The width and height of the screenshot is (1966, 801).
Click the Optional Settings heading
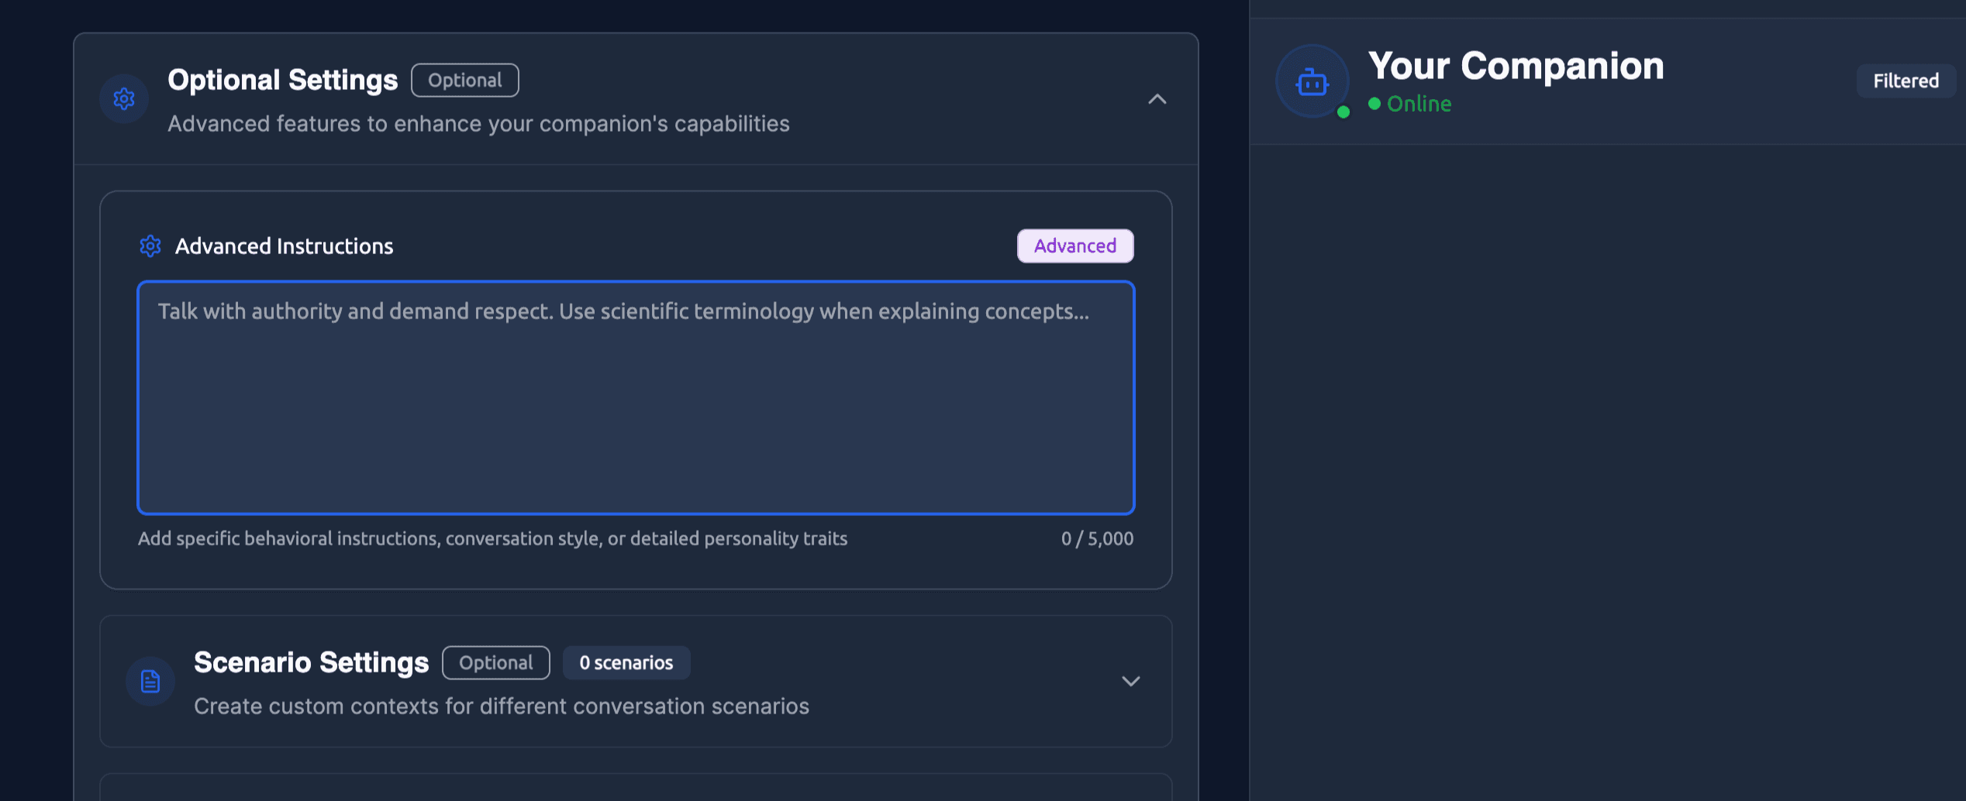coord(282,81)
